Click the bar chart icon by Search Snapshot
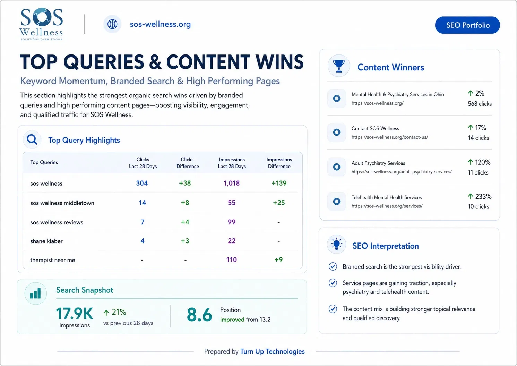 [x=35, y=293]
